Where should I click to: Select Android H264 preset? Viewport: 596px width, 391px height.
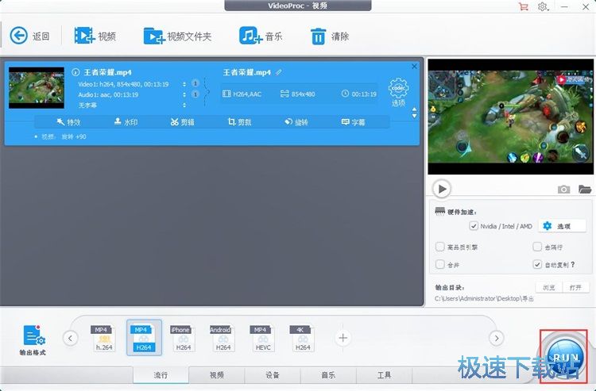point(223,338)
